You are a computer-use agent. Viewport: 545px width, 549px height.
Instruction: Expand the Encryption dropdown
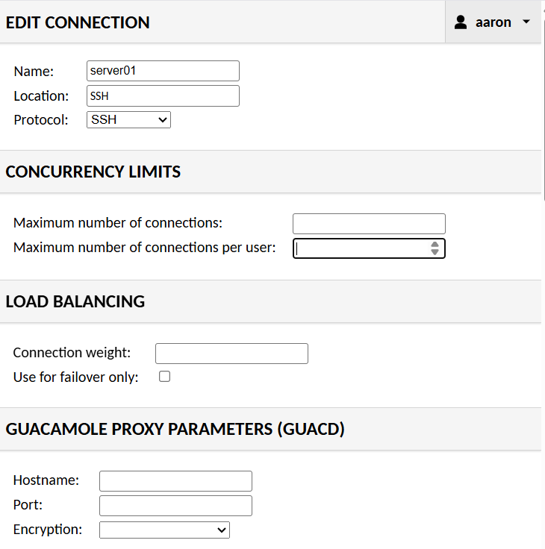[x=164, y=530]
